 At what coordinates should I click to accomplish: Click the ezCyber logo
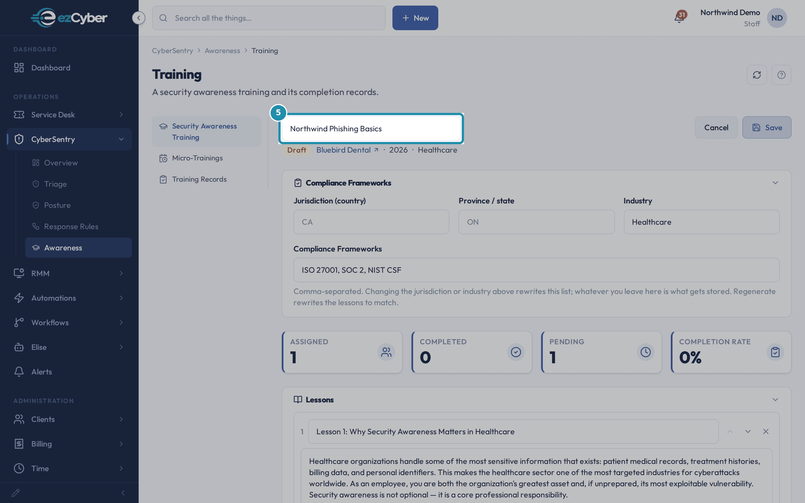[x=69, y=18]
